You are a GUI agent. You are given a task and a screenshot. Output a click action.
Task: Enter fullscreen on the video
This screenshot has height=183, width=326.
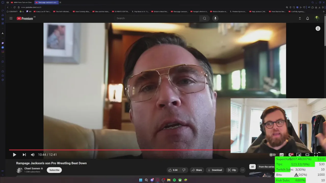click(x=316, y=155)
